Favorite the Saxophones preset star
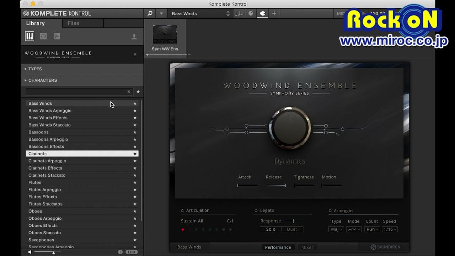 point(135,240)
